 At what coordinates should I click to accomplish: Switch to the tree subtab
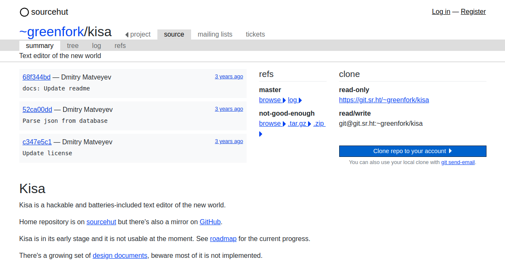pyautogui.click(x=73, y=45)
